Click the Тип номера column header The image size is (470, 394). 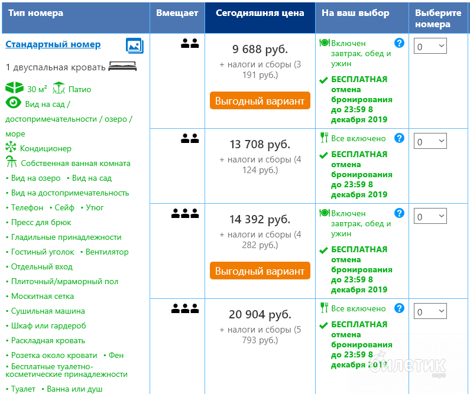point(35,14)
